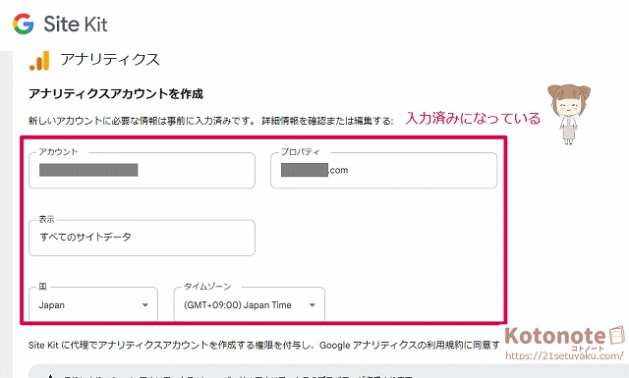The height and width of the screenshot is (378, 629).
Task: Click the プロパティ input field
Action: tap(384, 170)
